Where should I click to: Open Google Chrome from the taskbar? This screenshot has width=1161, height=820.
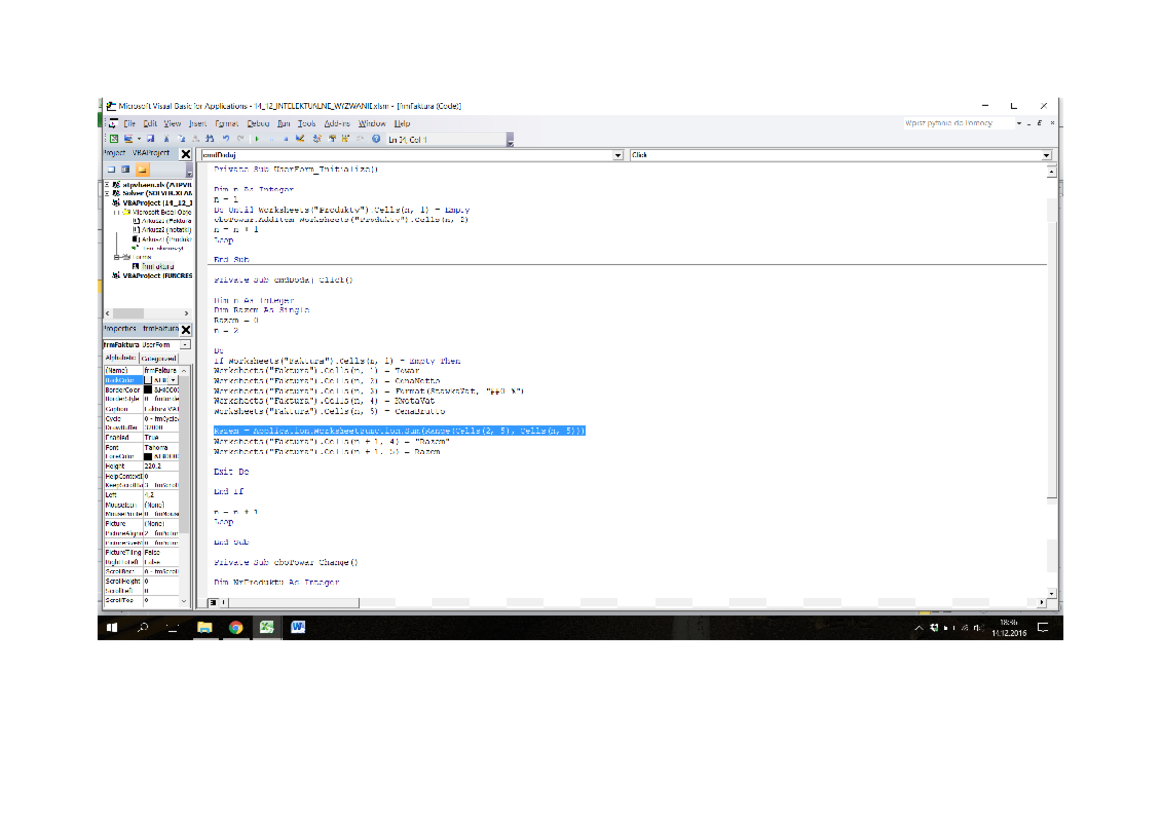pos(235,628)
